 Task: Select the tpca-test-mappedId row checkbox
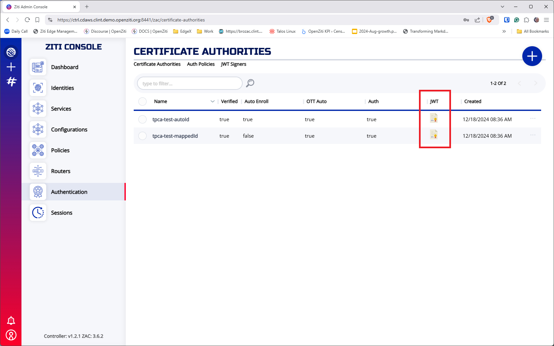click(x=142, y=136)
